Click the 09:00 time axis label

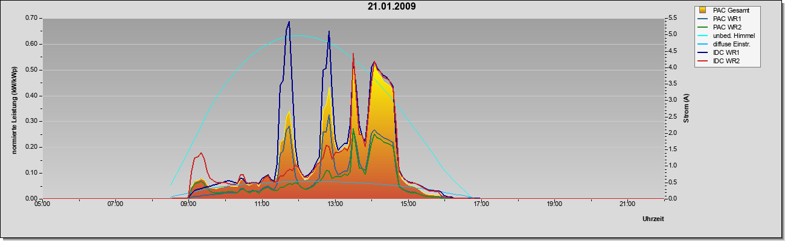pos(188,205)
